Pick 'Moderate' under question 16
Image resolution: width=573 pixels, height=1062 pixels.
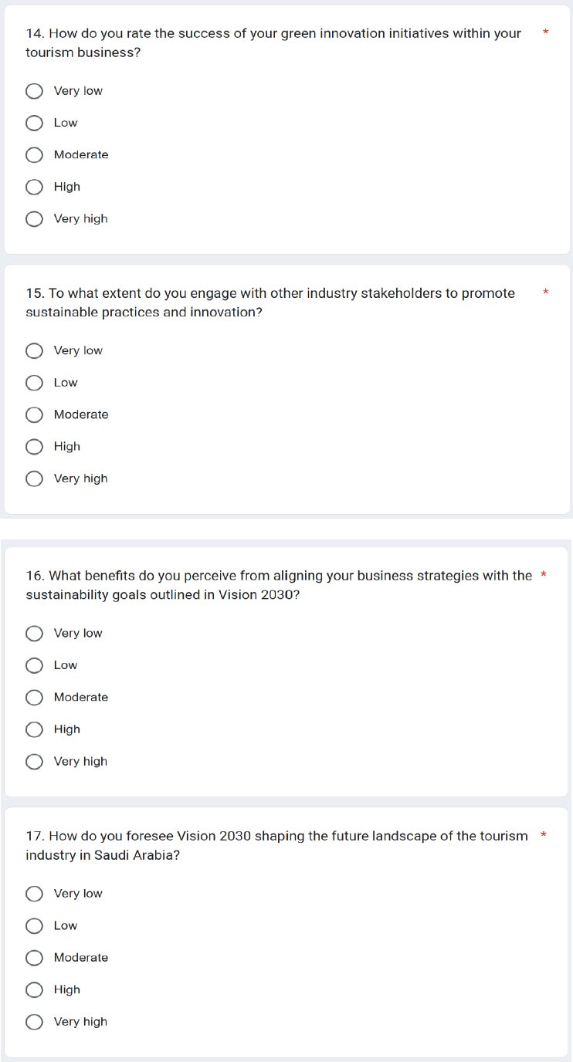[34, 698]
